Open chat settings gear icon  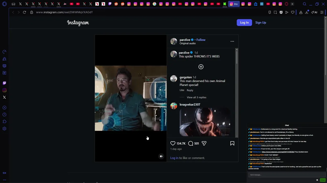pyautogui.click(x=317, y=180)
